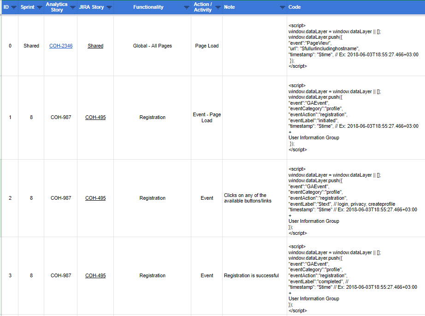Open the COH-495 link in row 1
Viewport: 425px width, 316px height.
click(95, 117)
